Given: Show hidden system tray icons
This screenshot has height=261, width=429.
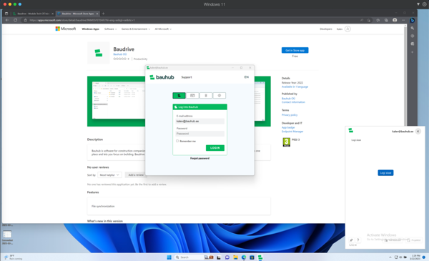Looking at the screenshot, I should click(x=390, y=257).
